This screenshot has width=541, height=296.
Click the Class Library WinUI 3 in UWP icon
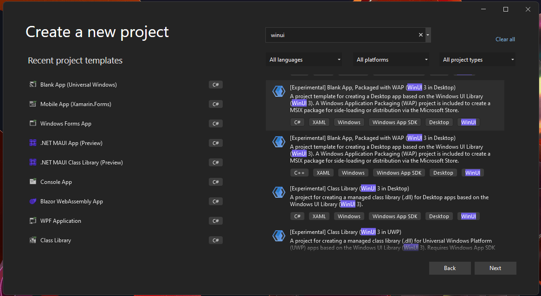(x=279, y=236)
